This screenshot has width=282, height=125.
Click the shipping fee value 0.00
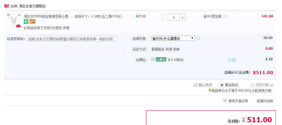[x=269, y=49]
